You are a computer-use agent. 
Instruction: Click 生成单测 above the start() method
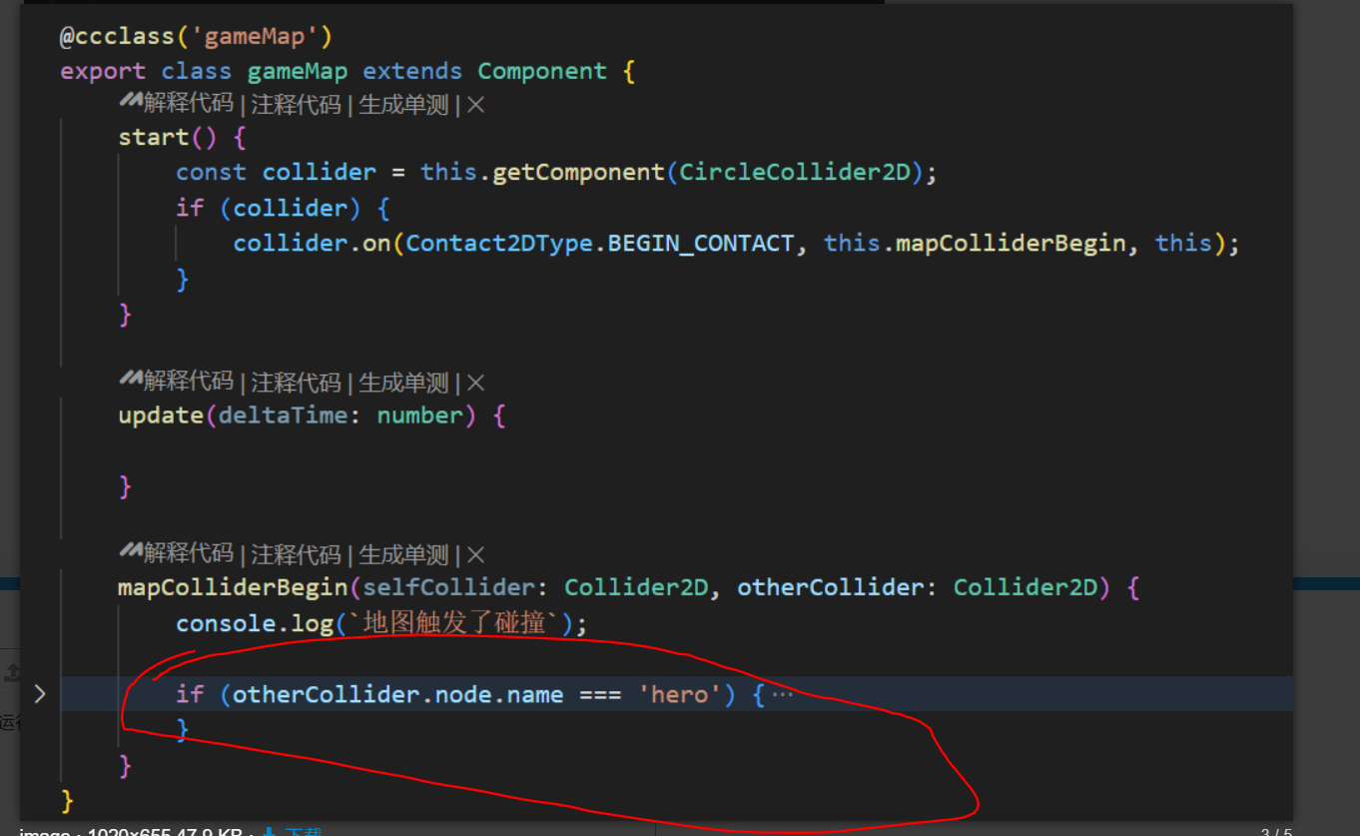pyautogui.click(x=403, y=104)
